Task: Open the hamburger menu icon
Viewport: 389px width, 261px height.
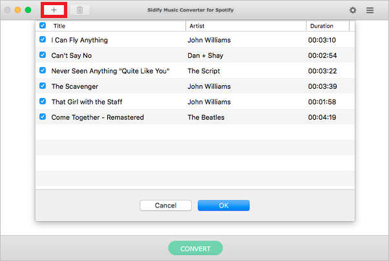Action: click(370, 10)
